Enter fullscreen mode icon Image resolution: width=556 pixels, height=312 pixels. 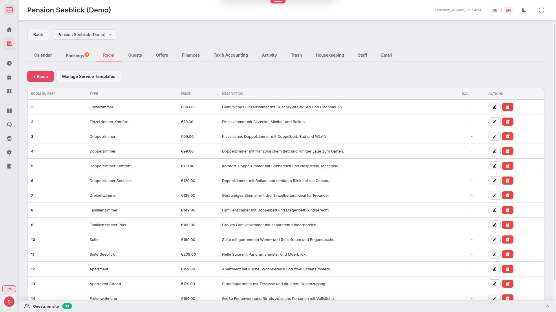(x=542, y=10)
